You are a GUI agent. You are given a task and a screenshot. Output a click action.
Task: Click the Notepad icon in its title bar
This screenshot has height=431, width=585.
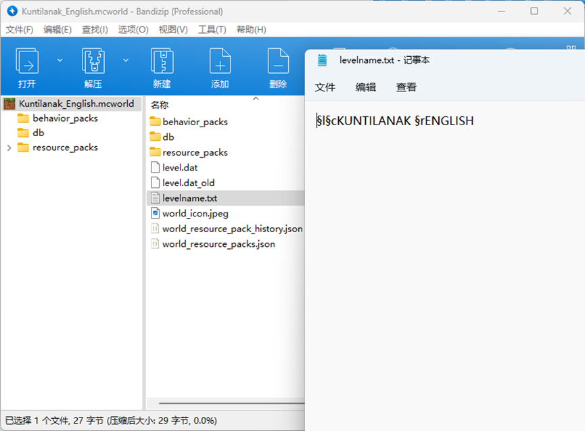coord(323,60)
